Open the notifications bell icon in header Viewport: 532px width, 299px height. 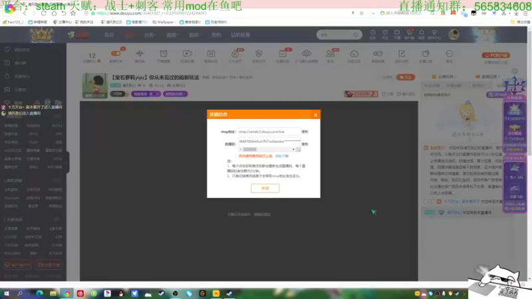422,34
